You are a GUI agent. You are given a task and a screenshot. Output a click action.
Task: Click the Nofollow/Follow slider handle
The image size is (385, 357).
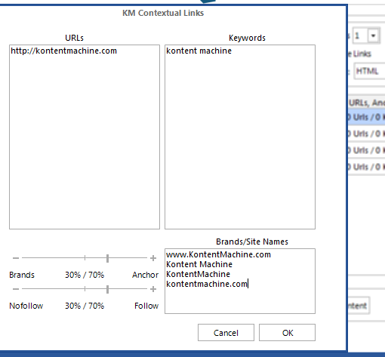[107, 289]
